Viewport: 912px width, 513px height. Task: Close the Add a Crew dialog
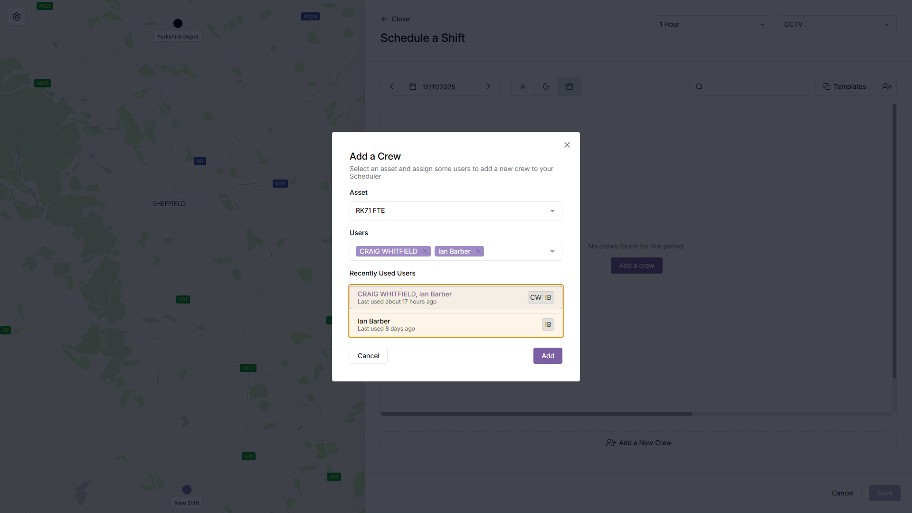pos(567,145)
